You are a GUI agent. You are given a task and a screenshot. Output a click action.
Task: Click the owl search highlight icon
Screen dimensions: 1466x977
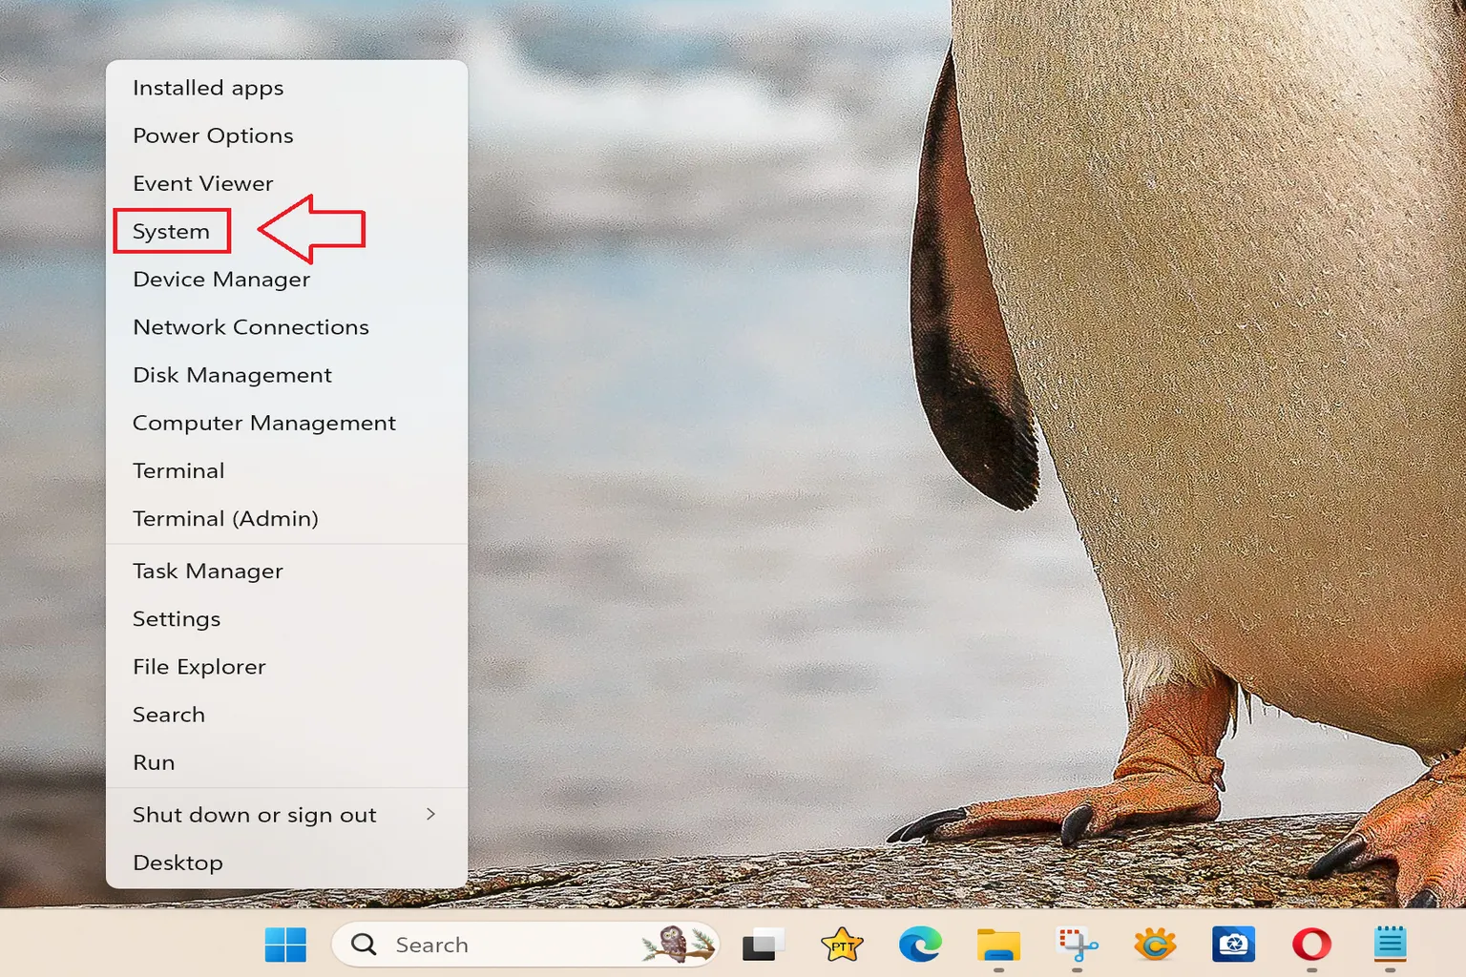[x=677, y=945]
